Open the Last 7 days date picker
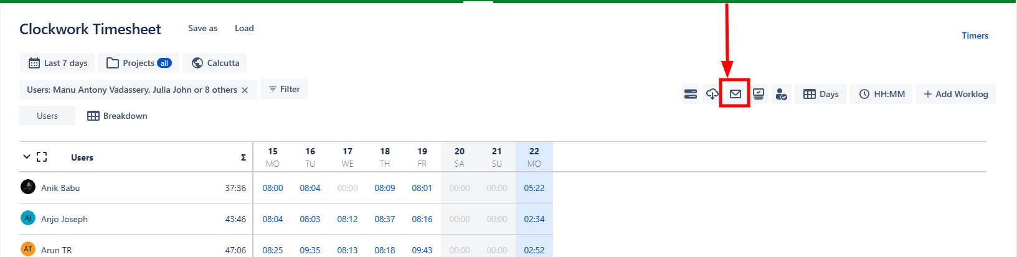 click(57, 63)
